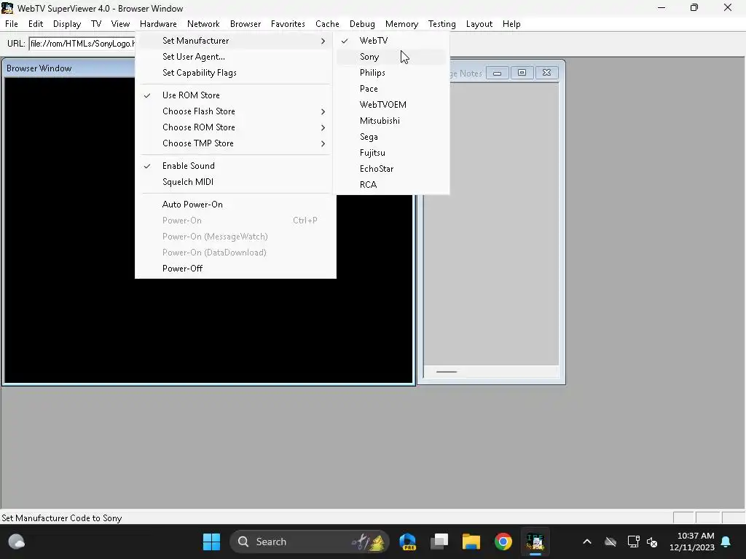
Task: Choose WebTV in manufacturer submenu
Action: [391, 41]
